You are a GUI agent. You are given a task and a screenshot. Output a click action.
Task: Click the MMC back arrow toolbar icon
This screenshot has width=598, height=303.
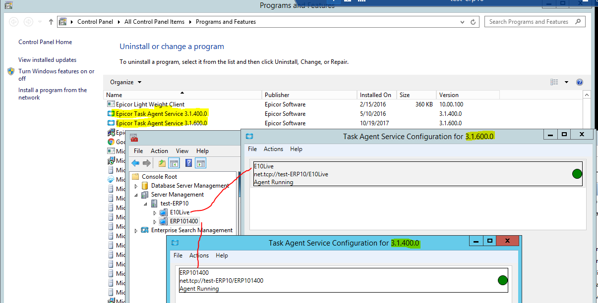click(x=135, y=163)
